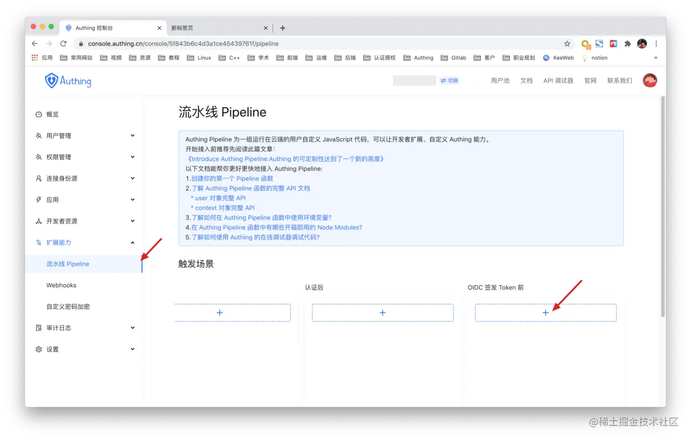691x440 pixels.
Task: Open the bookmarks overflow chevron
Action: 656,58
